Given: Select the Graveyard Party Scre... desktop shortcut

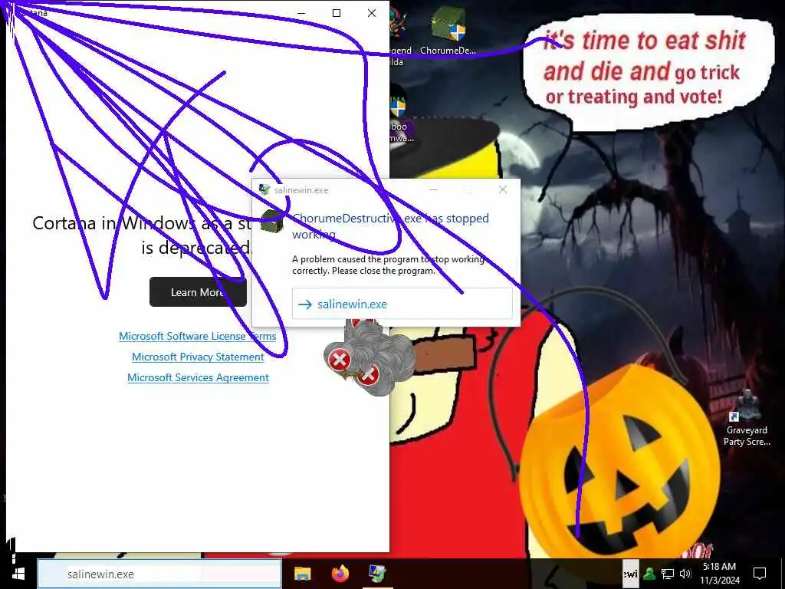Looking at the screenshot, I should coord(747,418).
